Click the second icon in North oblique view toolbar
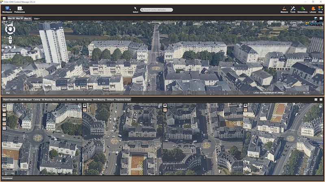The image size is (325, 182). pos(4,110)
